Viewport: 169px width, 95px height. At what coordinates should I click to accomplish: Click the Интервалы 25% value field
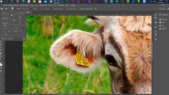[x=21, y=23]
